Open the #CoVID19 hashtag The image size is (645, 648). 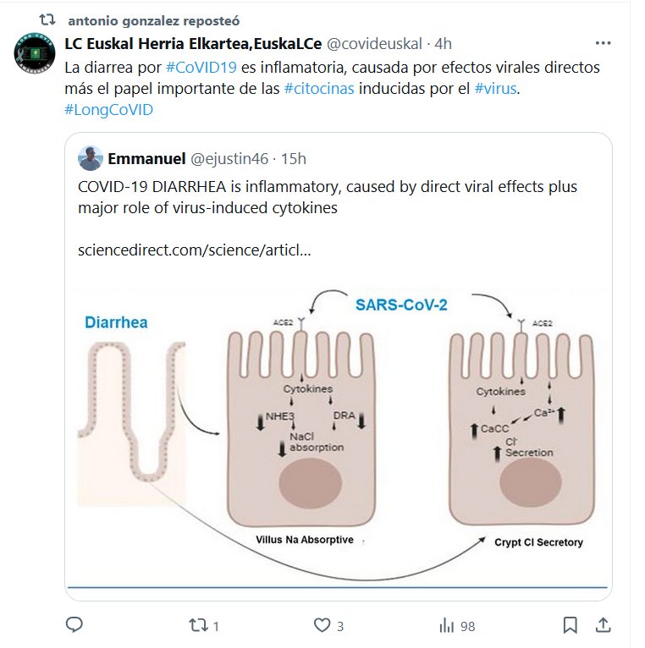200,68
